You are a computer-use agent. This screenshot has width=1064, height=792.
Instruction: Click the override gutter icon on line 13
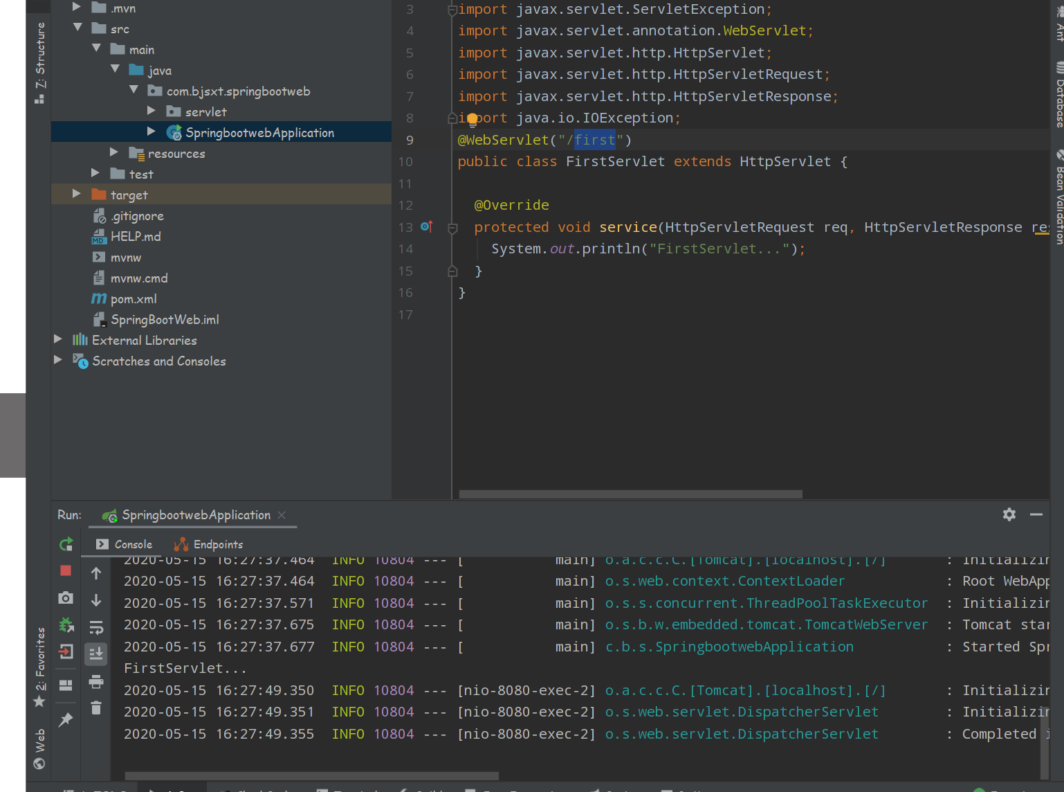coord(427,226)
